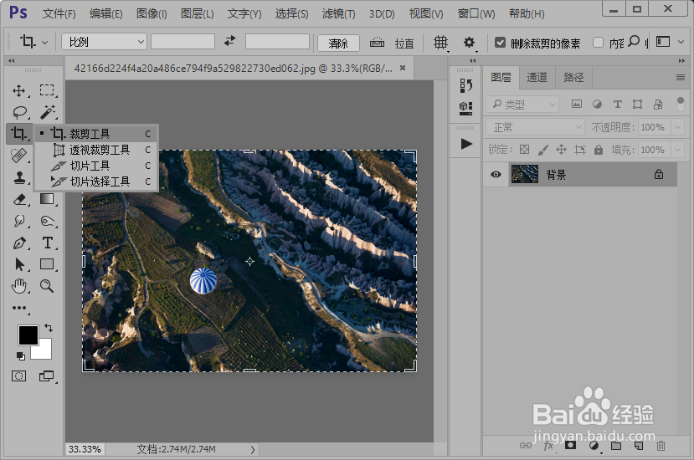Create a new layer
Screen dimensions: 694x460
(x=638, y=446)
